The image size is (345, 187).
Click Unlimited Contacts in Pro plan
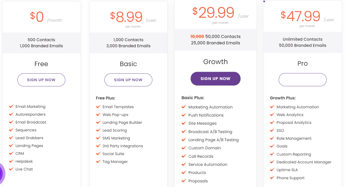pos(303,39)
